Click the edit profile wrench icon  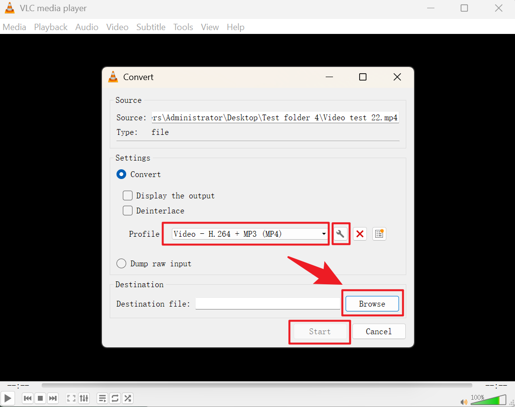(x=340, y=234)
